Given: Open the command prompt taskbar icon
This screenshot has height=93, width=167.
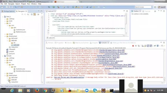Looking at the screenshot, I should pyautogui.click(x=112, y=90).
